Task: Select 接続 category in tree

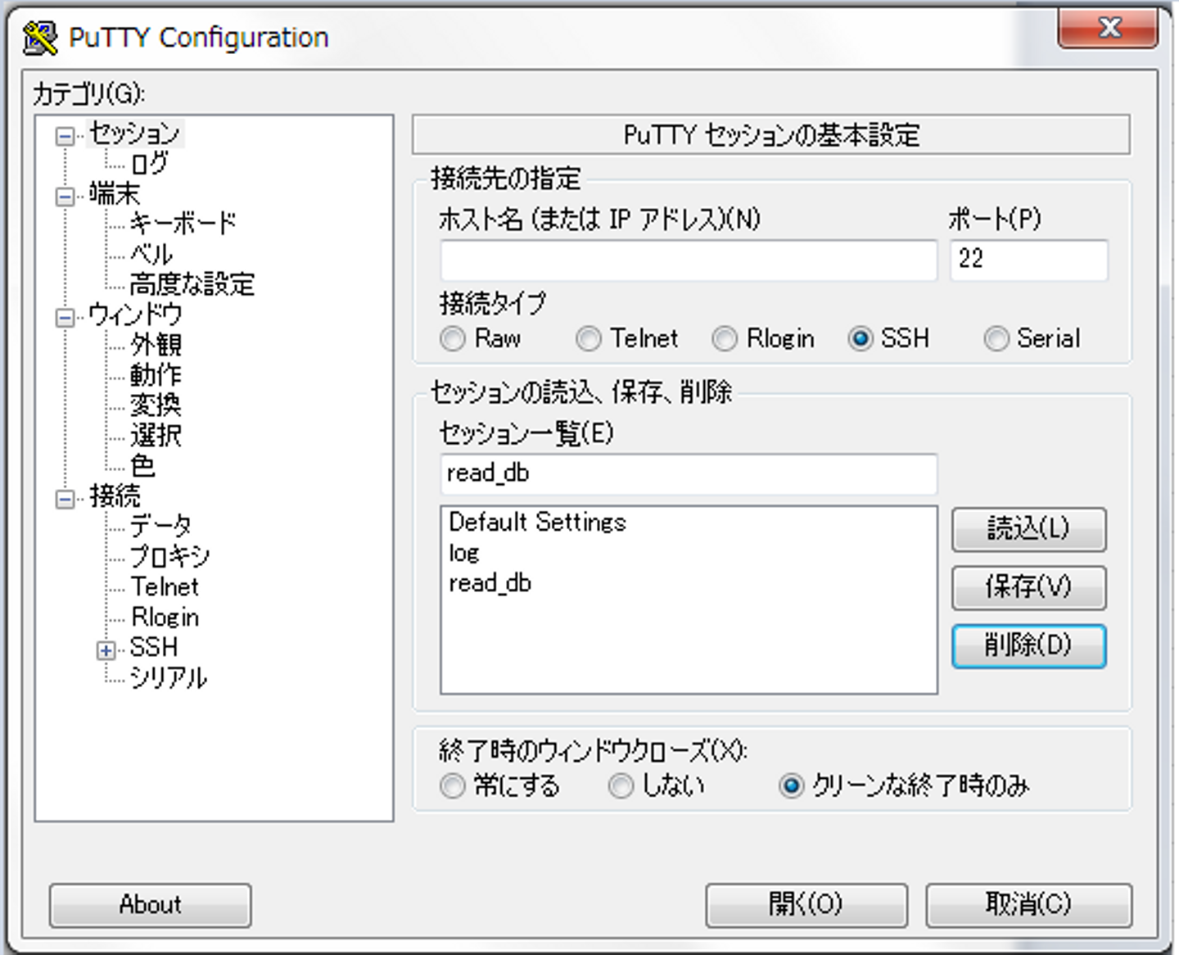Action: coord(115,496)
